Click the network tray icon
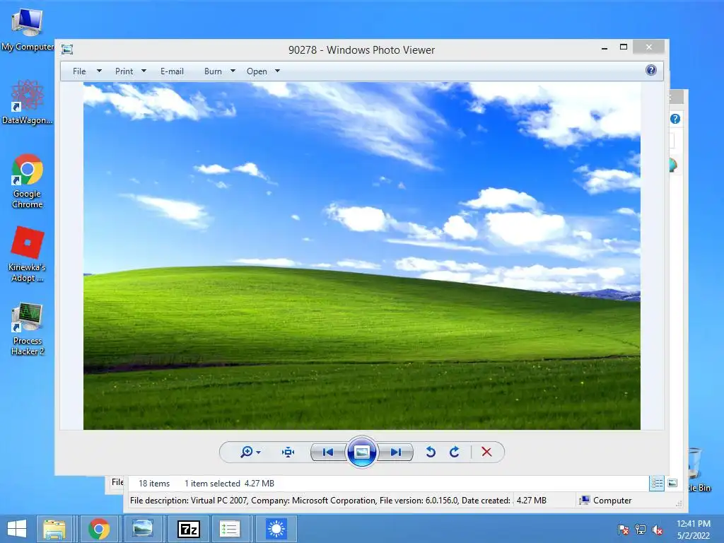Screen dimensions: 724x543 click(641, 529)
